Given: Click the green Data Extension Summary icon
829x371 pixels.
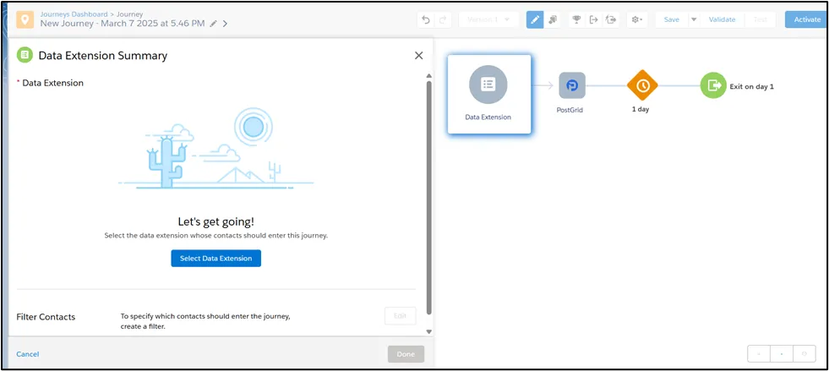Looking at the screenshot, I should [x=25, y=54].
